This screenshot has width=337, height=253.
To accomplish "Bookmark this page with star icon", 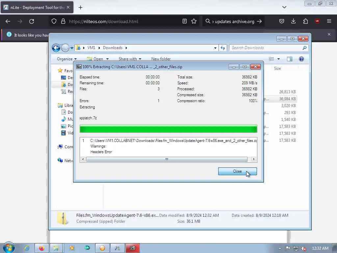I will [194, 21].
